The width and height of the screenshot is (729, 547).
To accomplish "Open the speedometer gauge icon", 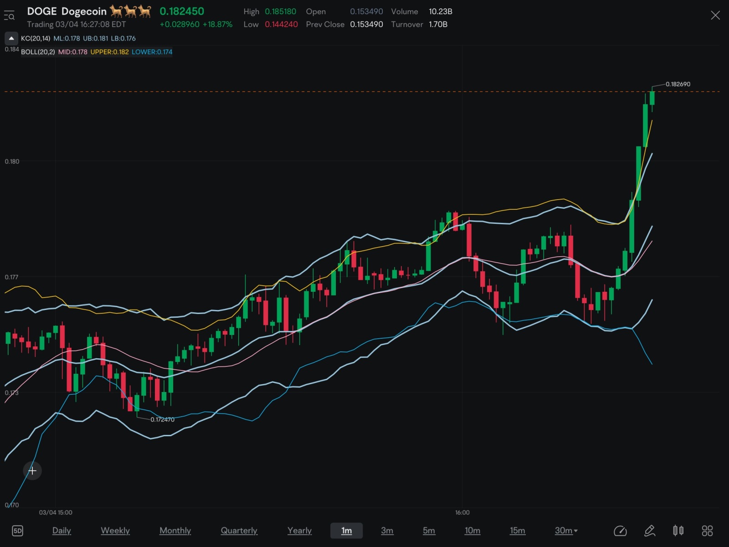I will click(x=620, y=531).
